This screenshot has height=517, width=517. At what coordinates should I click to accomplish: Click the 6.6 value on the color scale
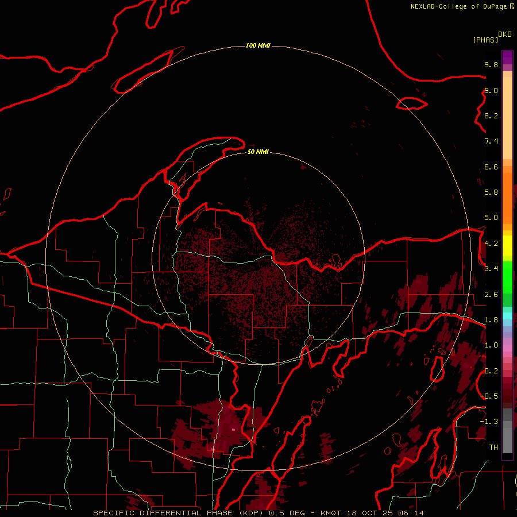(x=491, y=167)
